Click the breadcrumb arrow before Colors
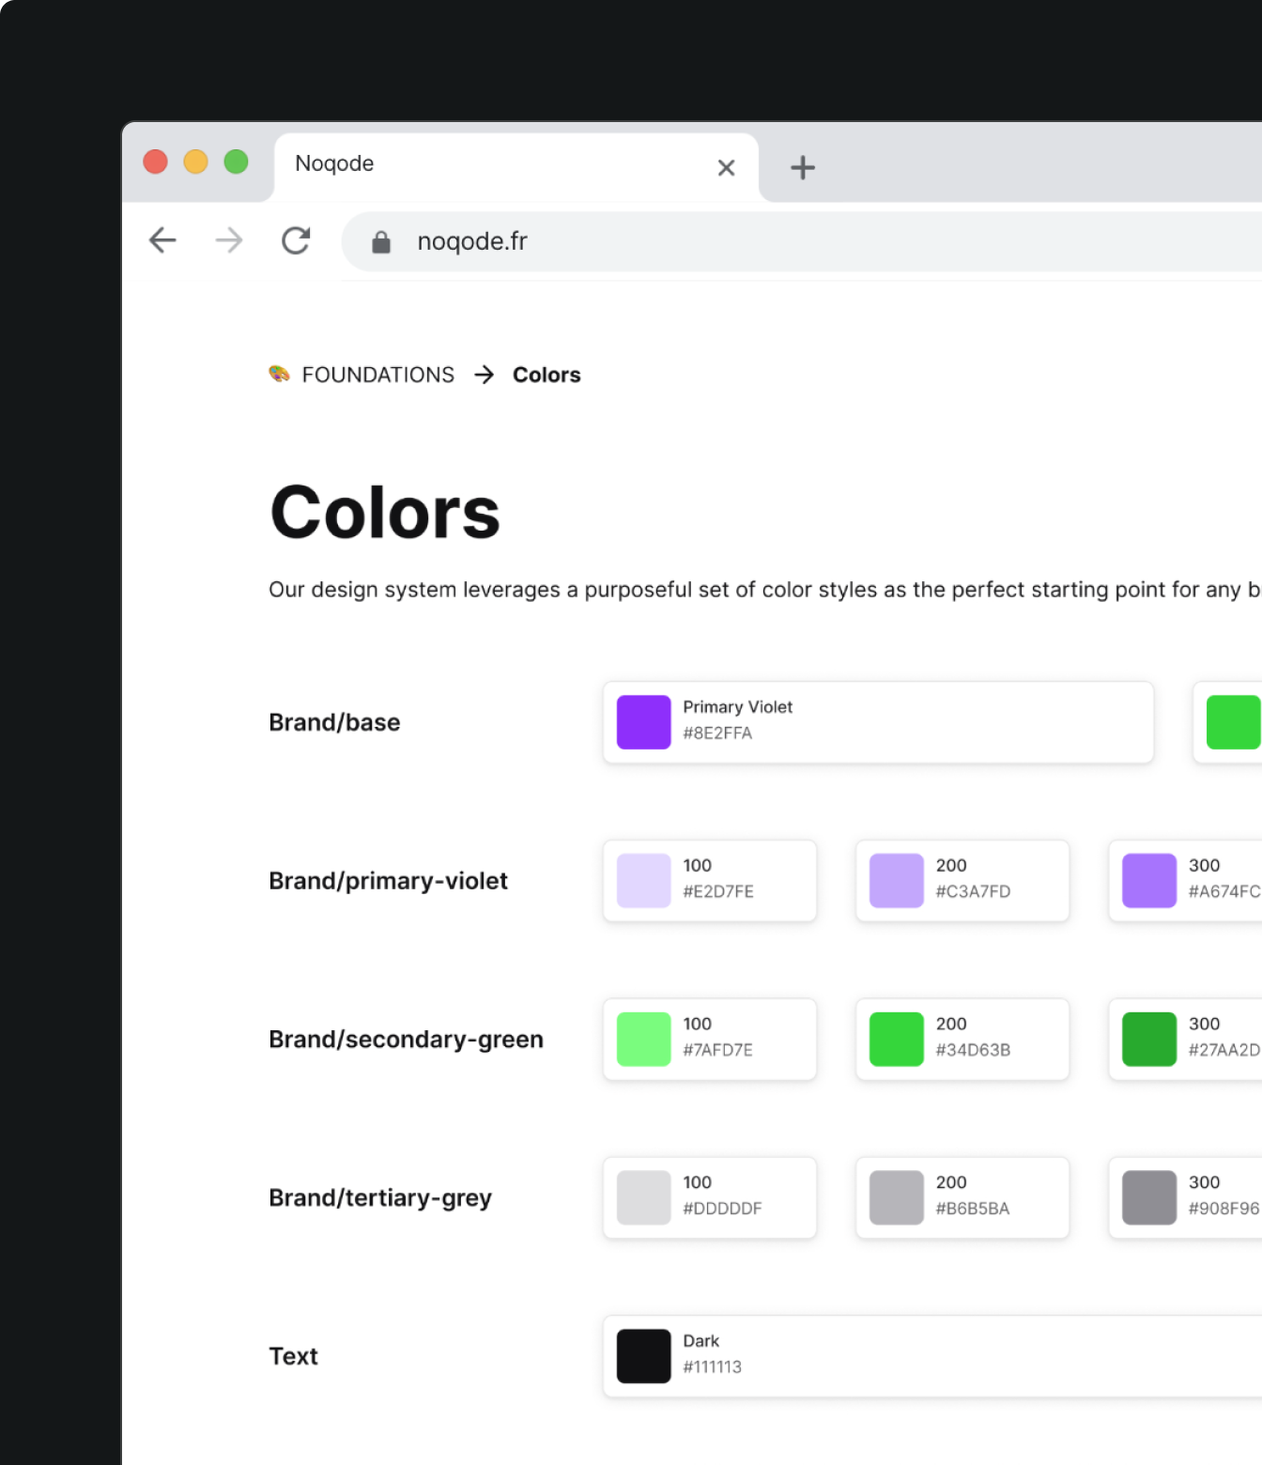This screenshot has height=1465, width=1262. pyautogui.click(x=484, y=375)
